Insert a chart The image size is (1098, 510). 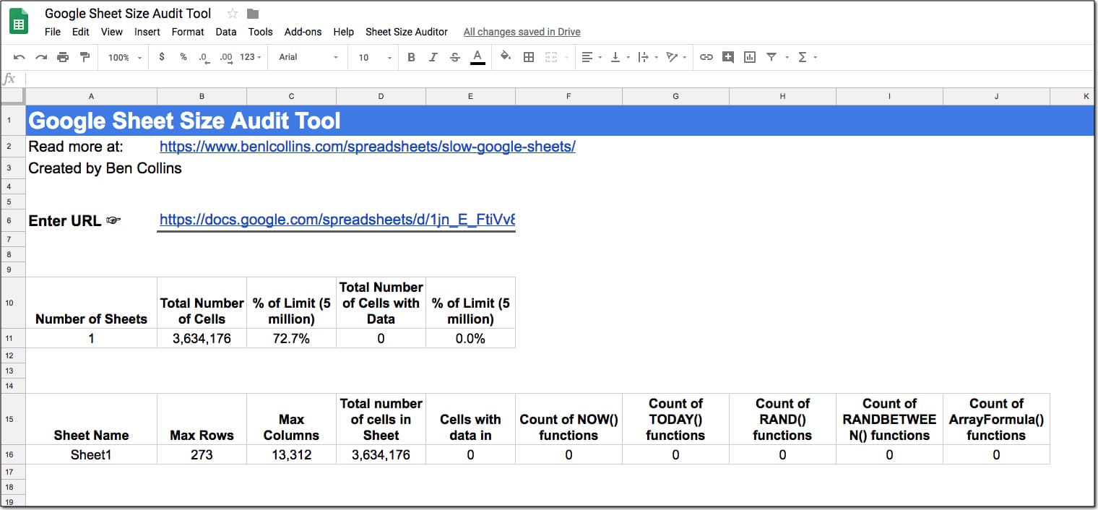750,57
